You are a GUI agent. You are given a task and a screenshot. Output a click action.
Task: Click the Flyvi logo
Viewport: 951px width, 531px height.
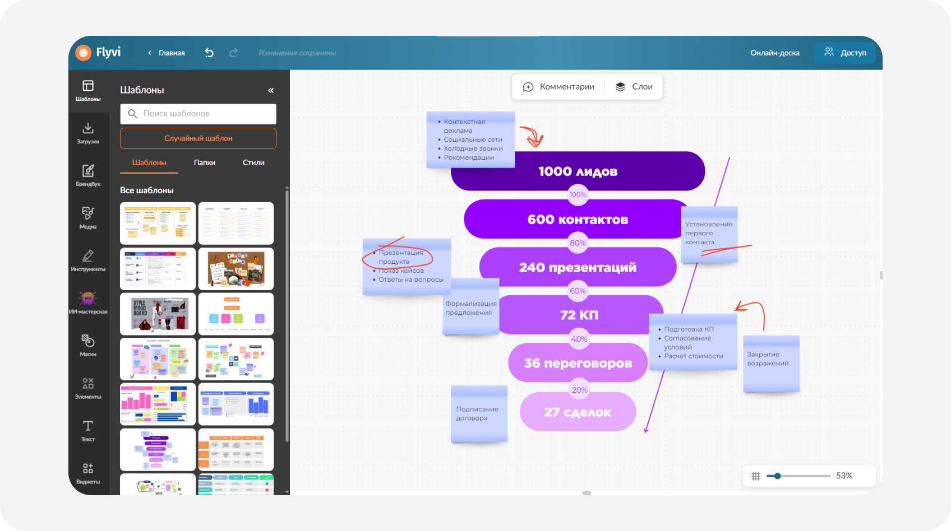(99, 52)
